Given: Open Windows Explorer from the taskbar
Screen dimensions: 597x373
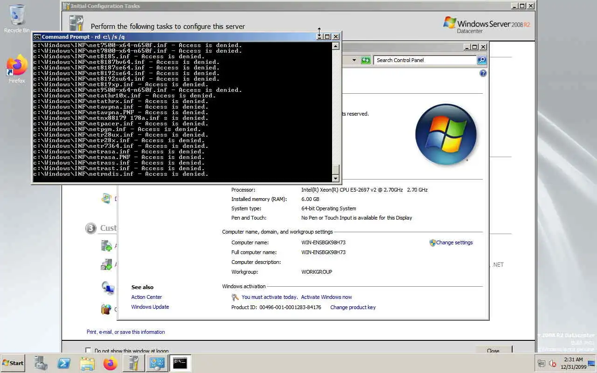Looking at the screenshot, I should pos(87,363).
